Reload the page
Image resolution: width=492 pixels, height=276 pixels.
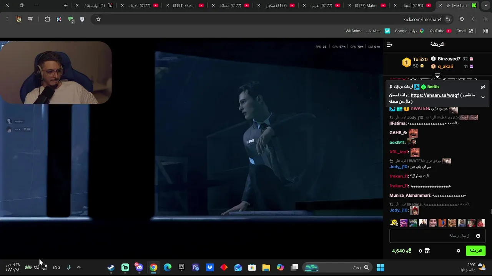(x=462, y=19)
